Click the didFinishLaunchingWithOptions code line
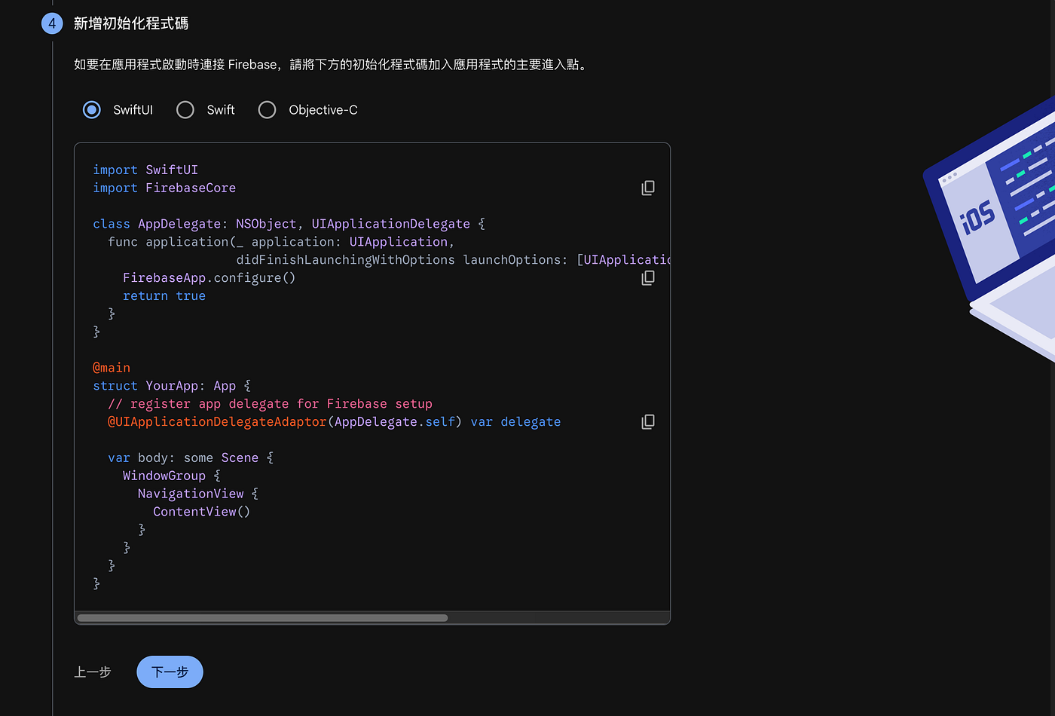This screenshot has width=1055, height=716. [453, 260]
